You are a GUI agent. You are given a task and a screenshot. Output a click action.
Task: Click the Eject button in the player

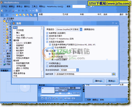click(x=61, y=98)
